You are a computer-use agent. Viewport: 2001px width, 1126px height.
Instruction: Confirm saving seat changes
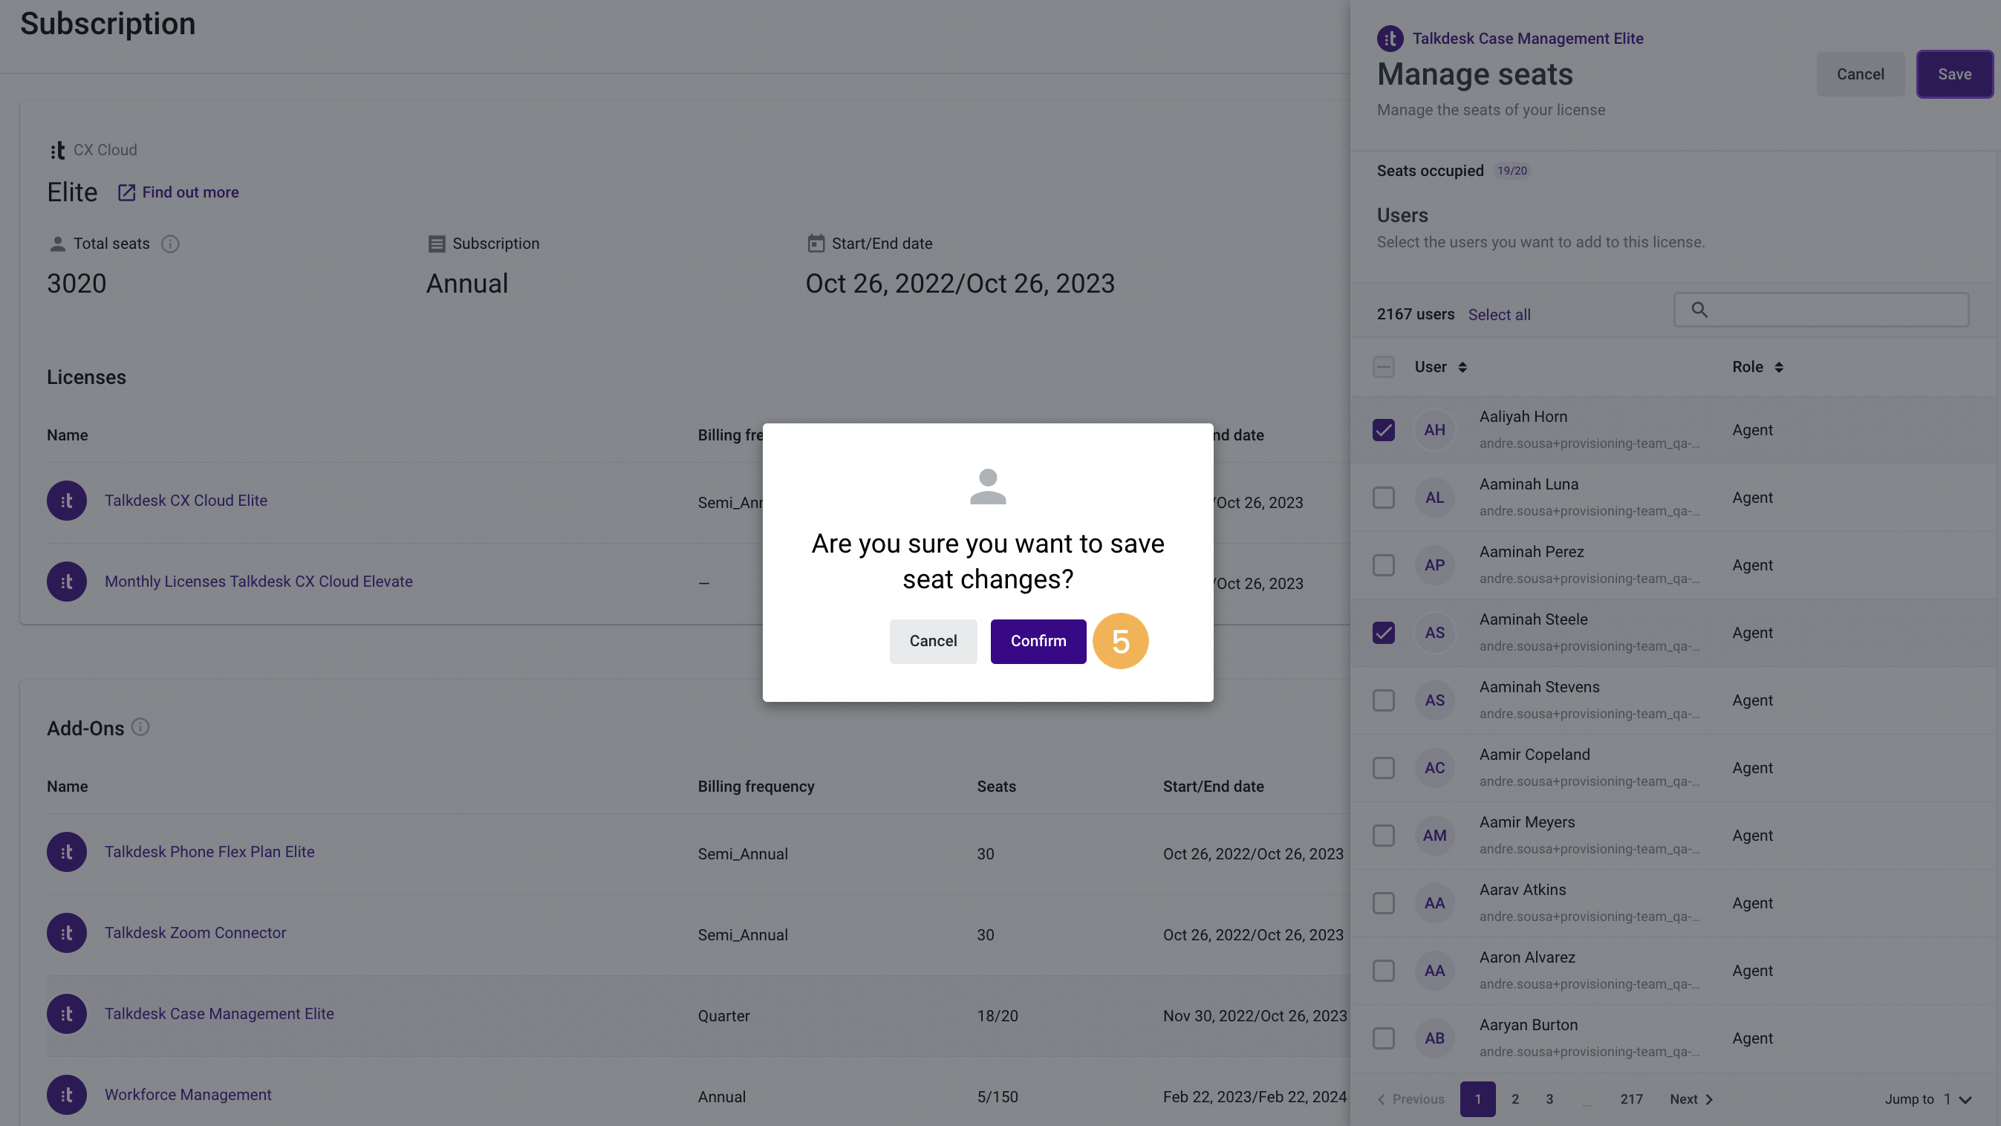point(1038,642)
